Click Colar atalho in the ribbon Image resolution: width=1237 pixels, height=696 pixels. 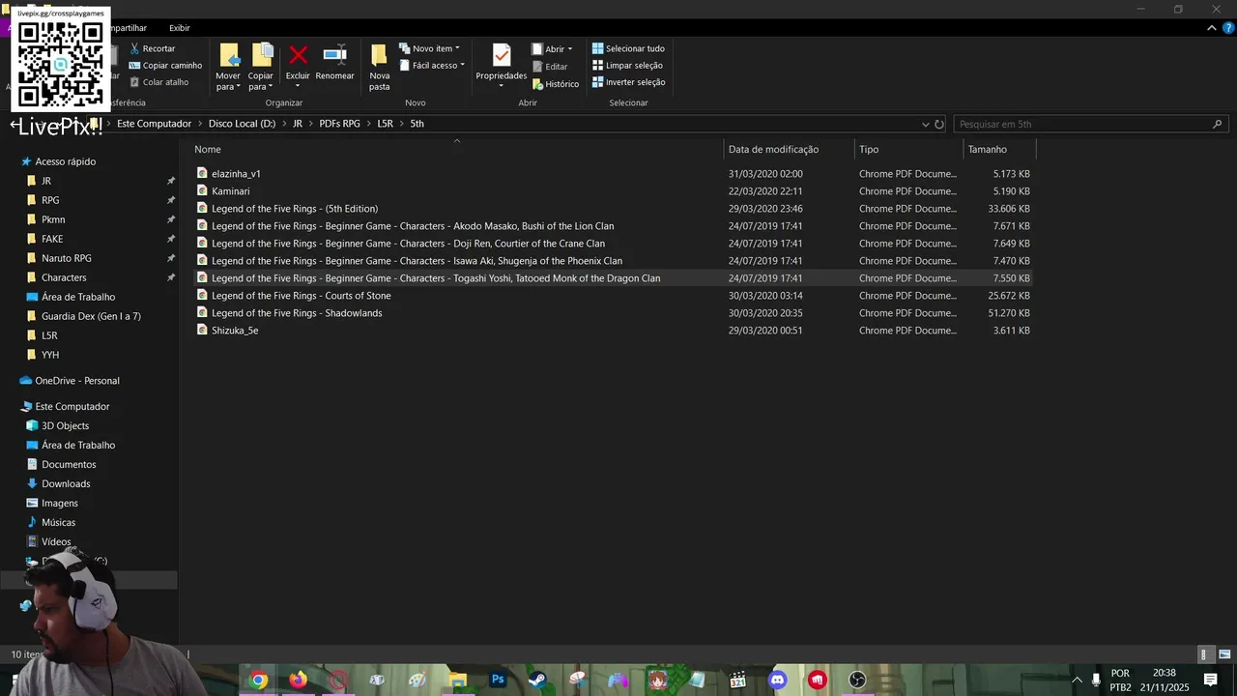pos(158,82)
